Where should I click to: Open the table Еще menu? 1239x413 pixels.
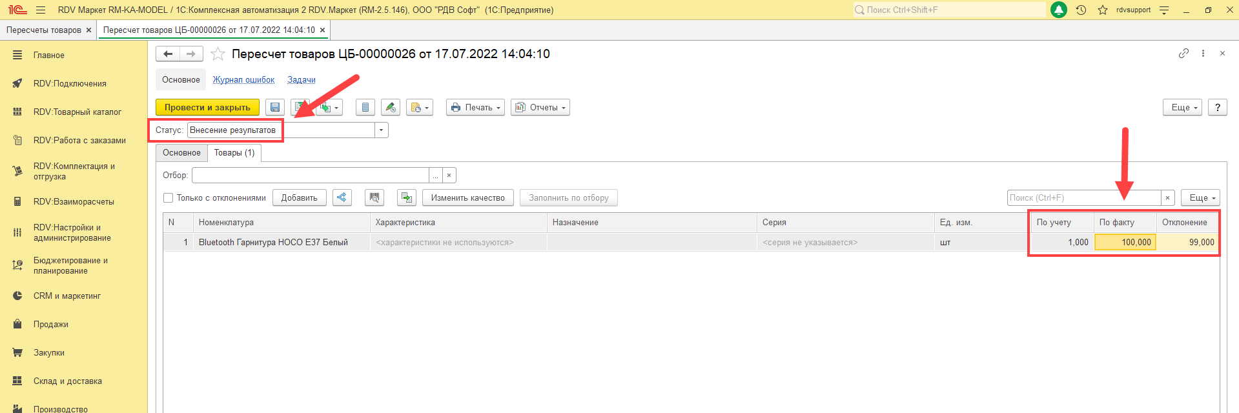pos(1200,198)
